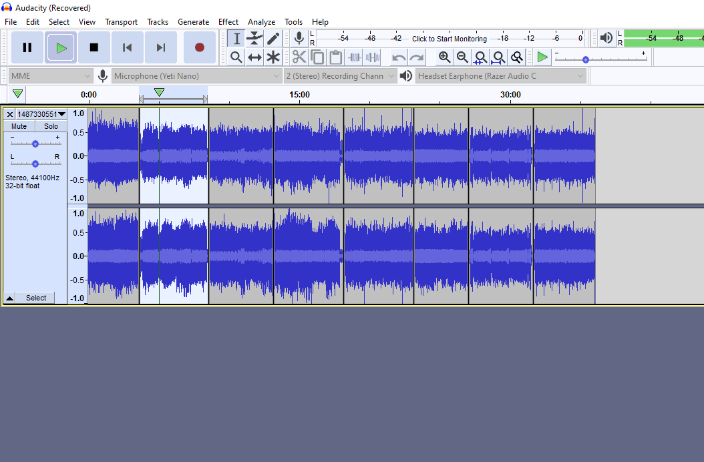704x462 pixels.
Task: Open the Effect menu
Action: coord(228,21)
